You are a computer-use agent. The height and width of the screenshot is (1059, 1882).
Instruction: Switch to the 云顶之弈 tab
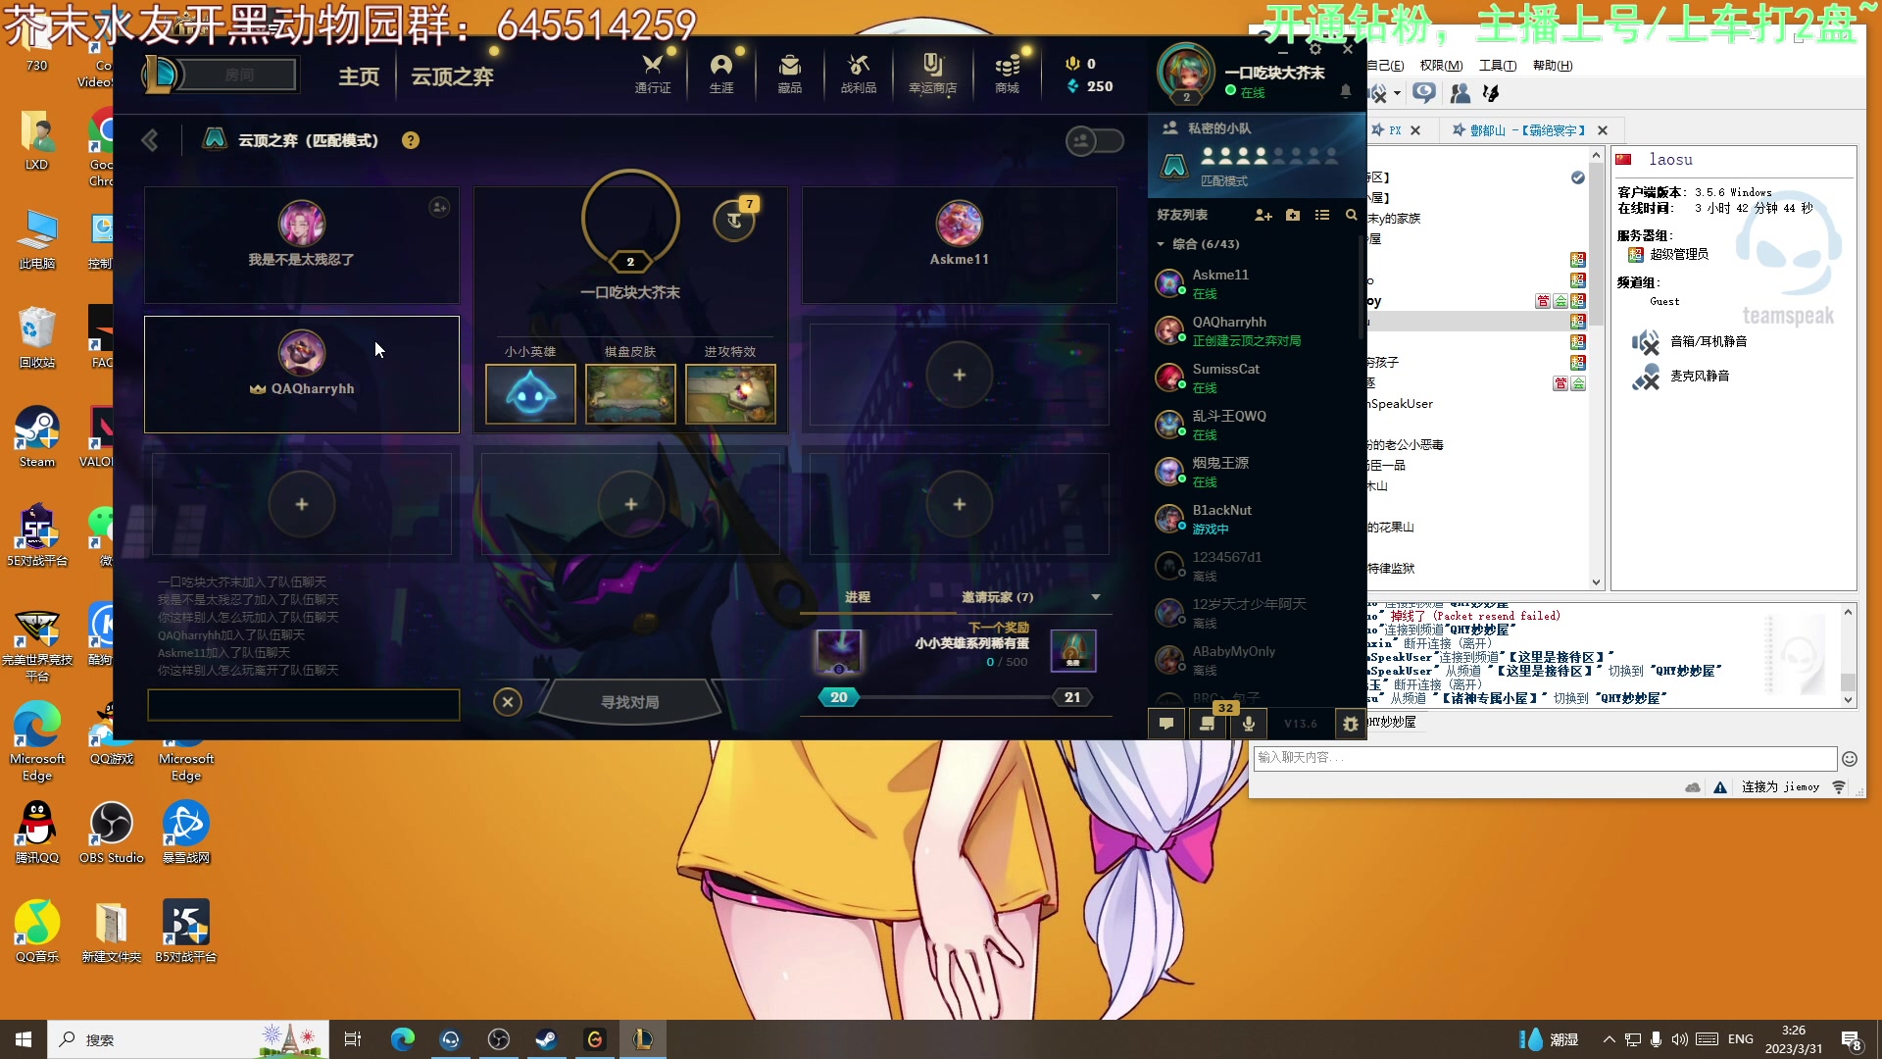[452, 76]
